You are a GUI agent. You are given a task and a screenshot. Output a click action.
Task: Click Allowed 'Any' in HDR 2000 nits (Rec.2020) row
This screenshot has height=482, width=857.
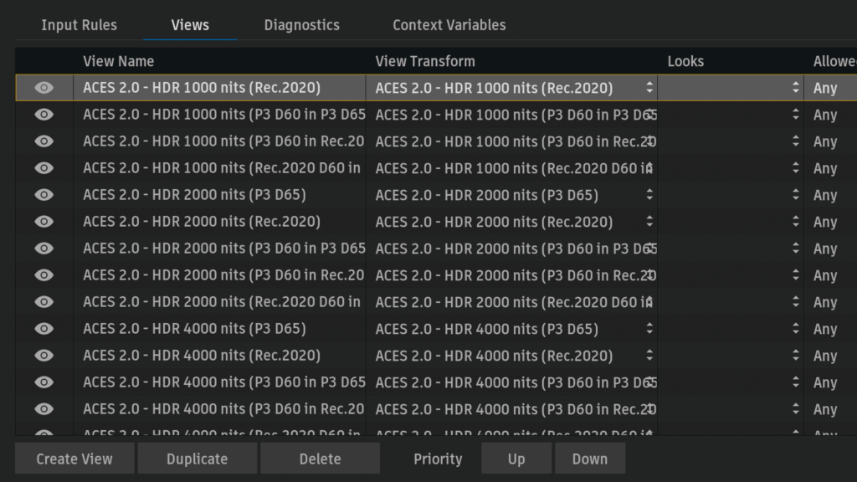(x=825, y=222)
